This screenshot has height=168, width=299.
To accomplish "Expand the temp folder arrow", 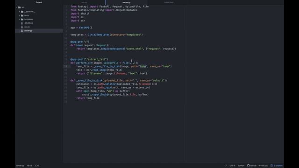I will 20,15.
